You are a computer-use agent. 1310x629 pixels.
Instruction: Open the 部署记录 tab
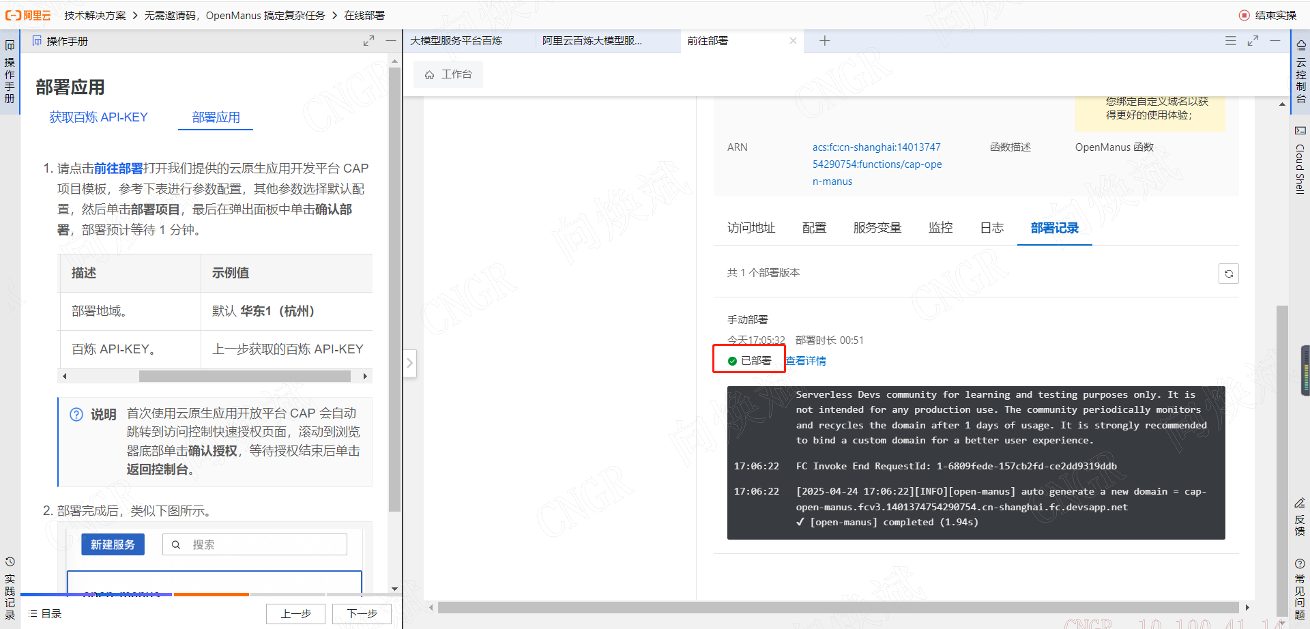(x=1054, y=228)
